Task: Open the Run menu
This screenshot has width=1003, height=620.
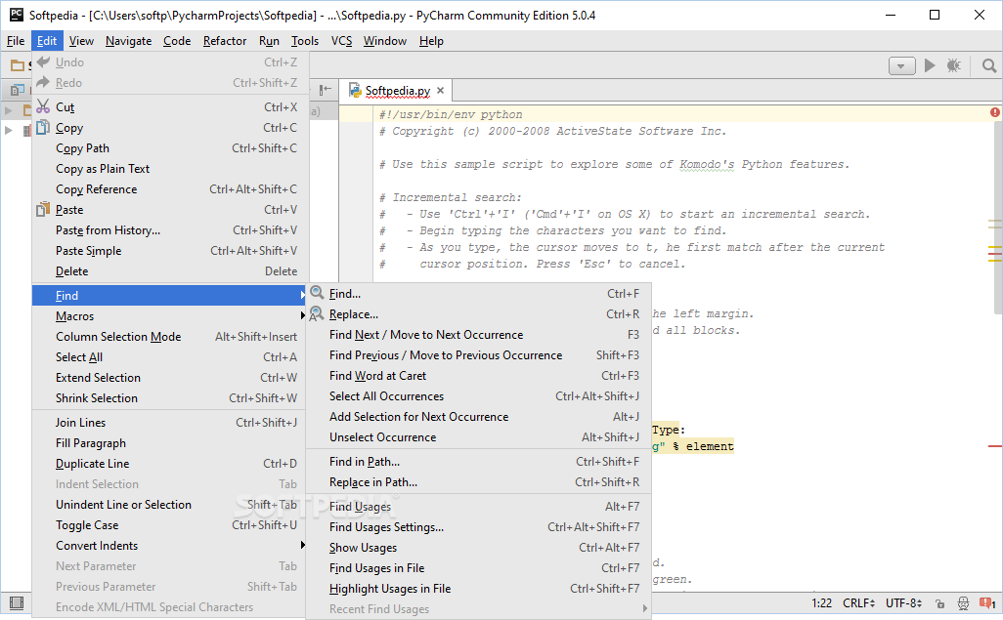Action: [269, 41]
